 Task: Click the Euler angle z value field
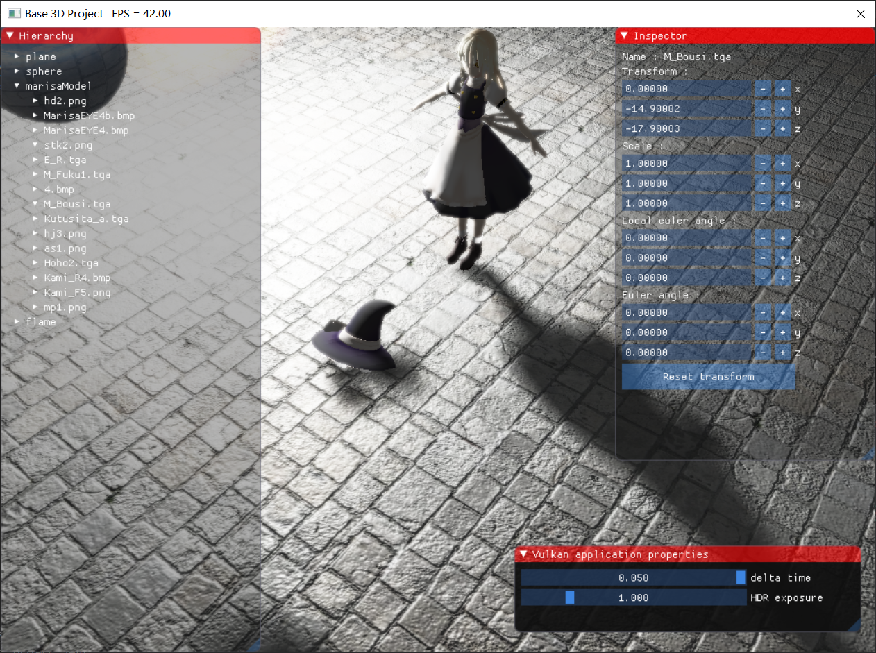click(x=686, y=353)
